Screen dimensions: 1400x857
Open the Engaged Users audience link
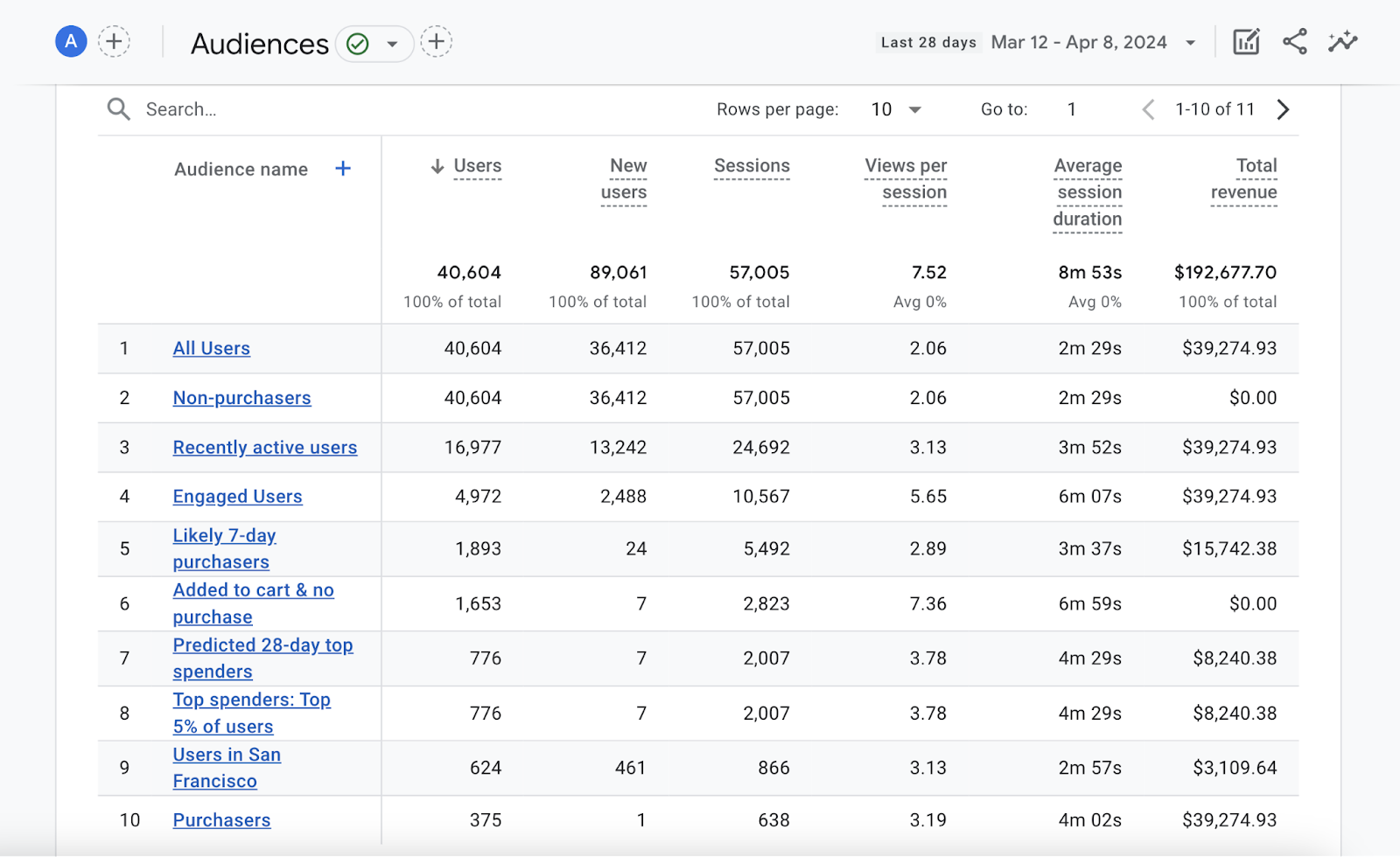(x=237, y=496)
